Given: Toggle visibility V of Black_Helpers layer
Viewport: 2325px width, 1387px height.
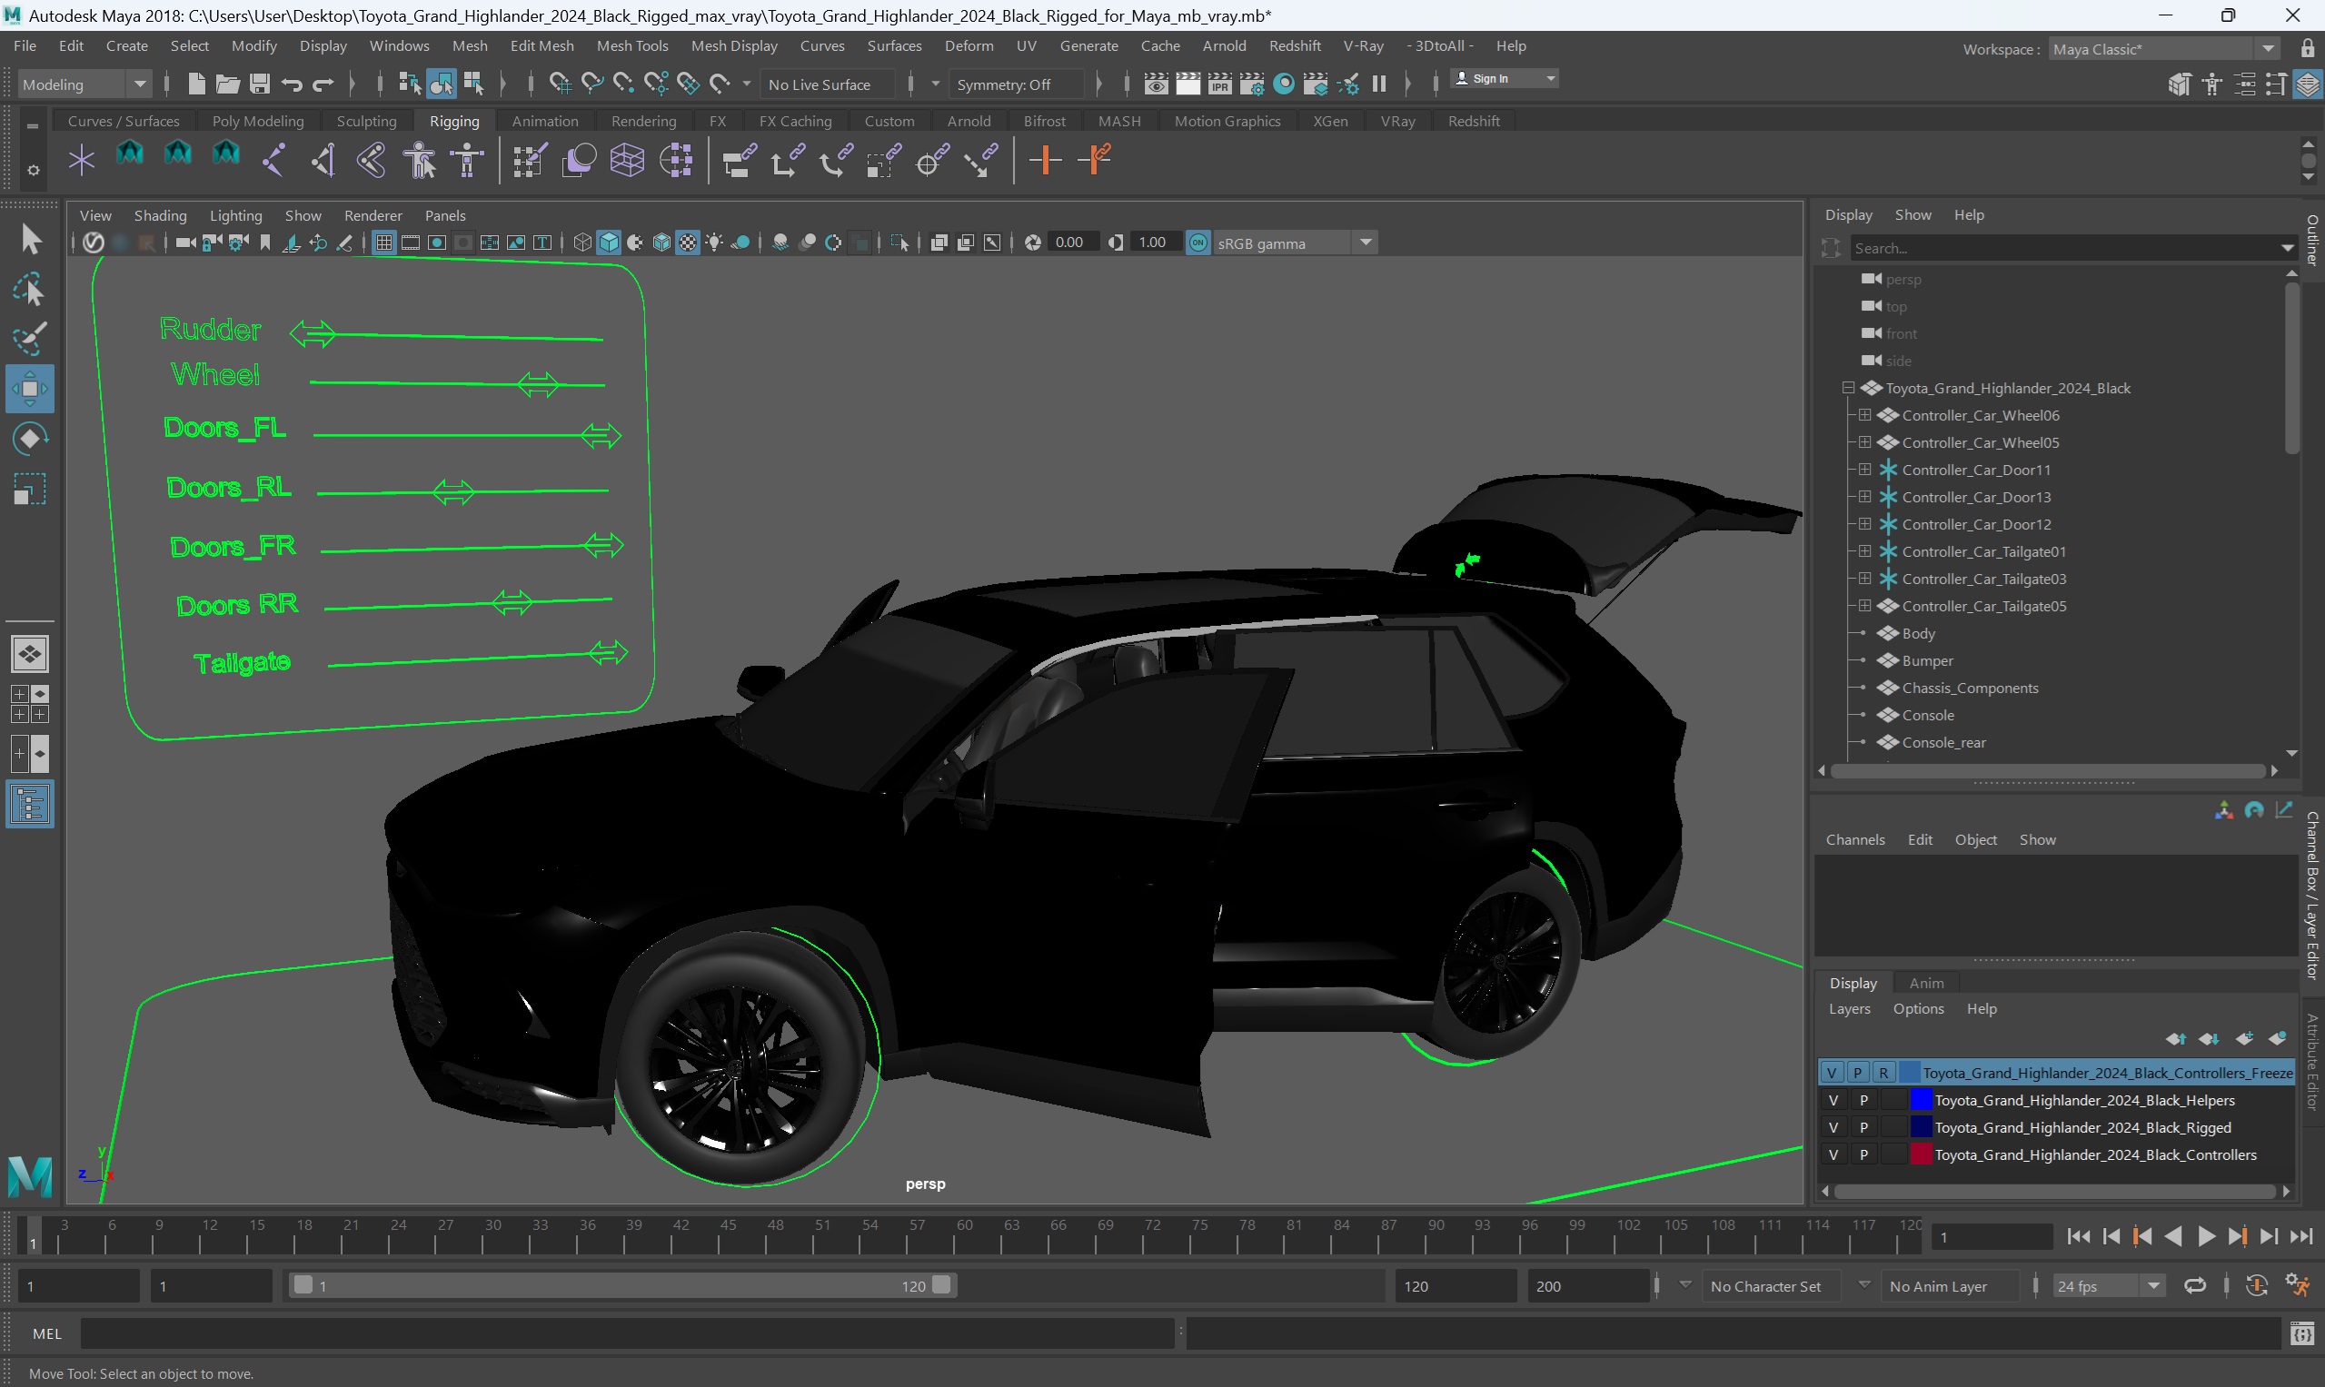Looking at the screenshot, I should [1833, 1100].
